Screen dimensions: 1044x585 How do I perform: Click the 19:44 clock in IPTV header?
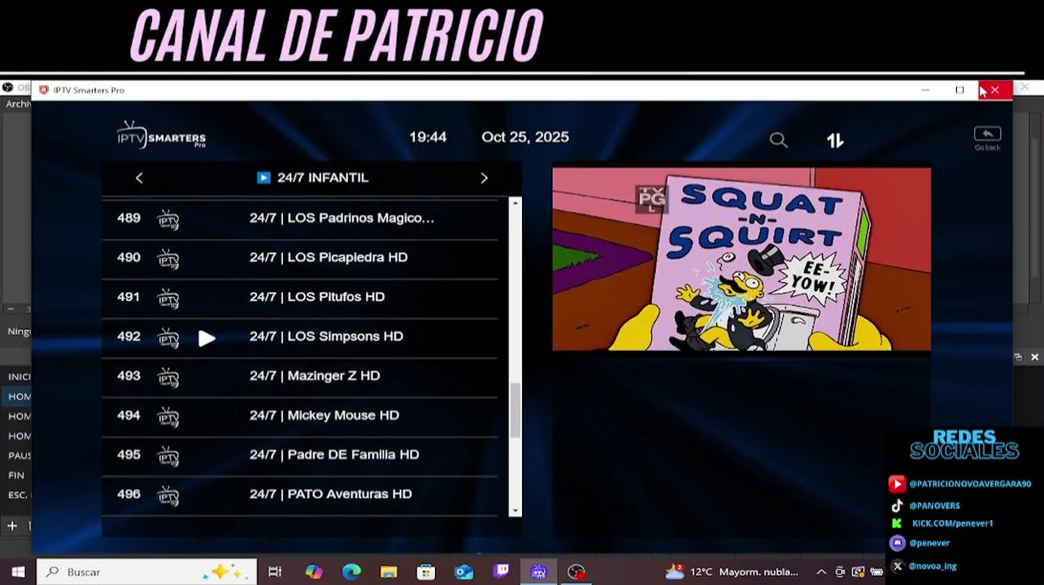tap(428, 137)
